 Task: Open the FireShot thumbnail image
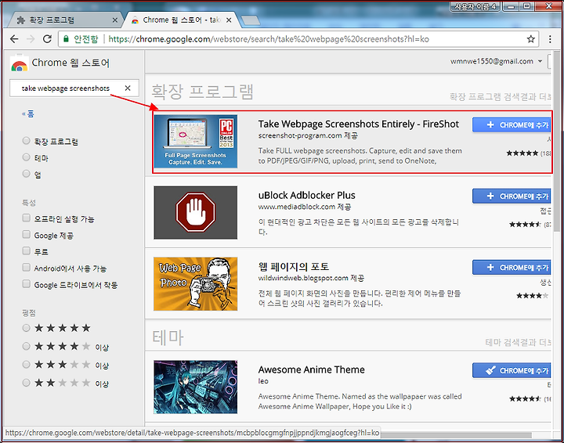pos(196,141)
